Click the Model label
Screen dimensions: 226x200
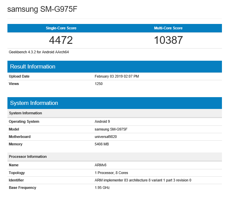coord(14,129)
